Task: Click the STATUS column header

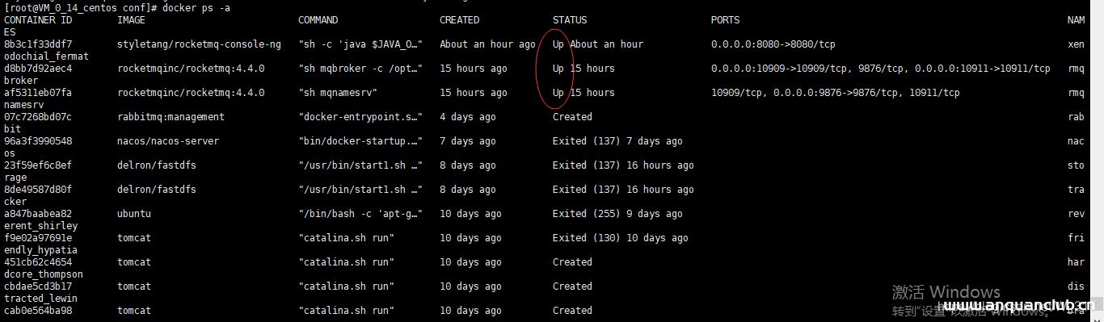Action: [x=570, y=20]
